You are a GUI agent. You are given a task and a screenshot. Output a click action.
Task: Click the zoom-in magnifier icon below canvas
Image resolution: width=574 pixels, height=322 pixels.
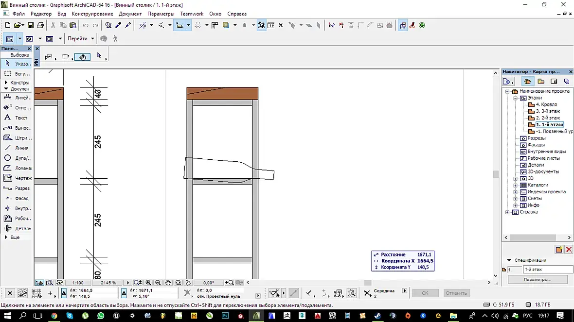point(148,283)
